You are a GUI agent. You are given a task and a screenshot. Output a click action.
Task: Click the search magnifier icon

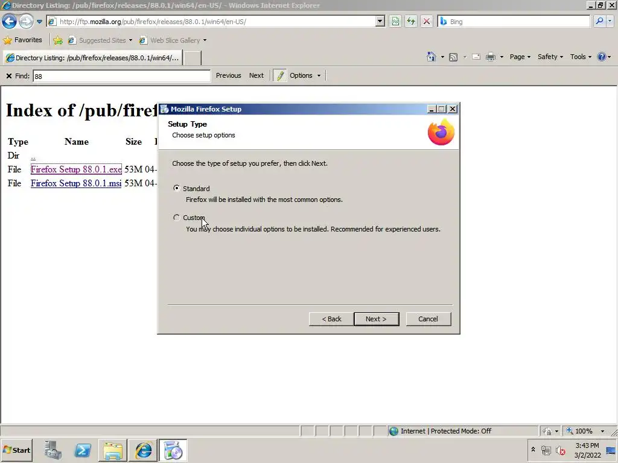(x=599, y=21)
